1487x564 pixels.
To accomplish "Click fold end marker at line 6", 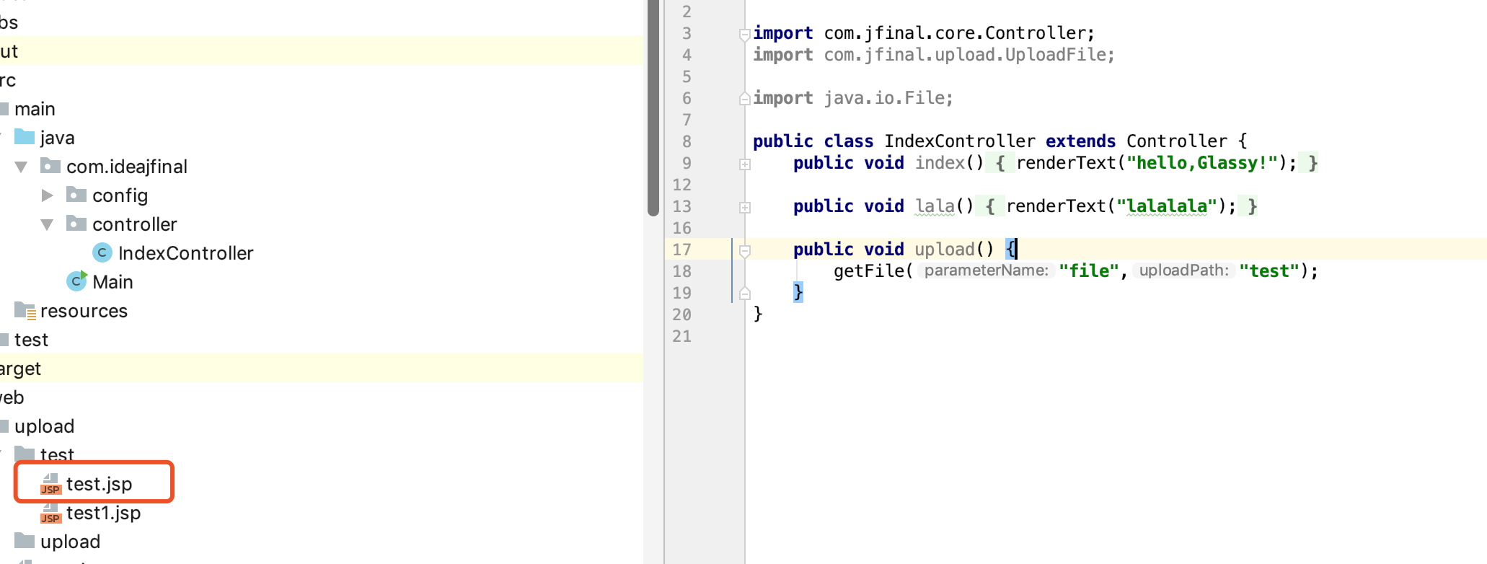I will click(x=745, y=99).
